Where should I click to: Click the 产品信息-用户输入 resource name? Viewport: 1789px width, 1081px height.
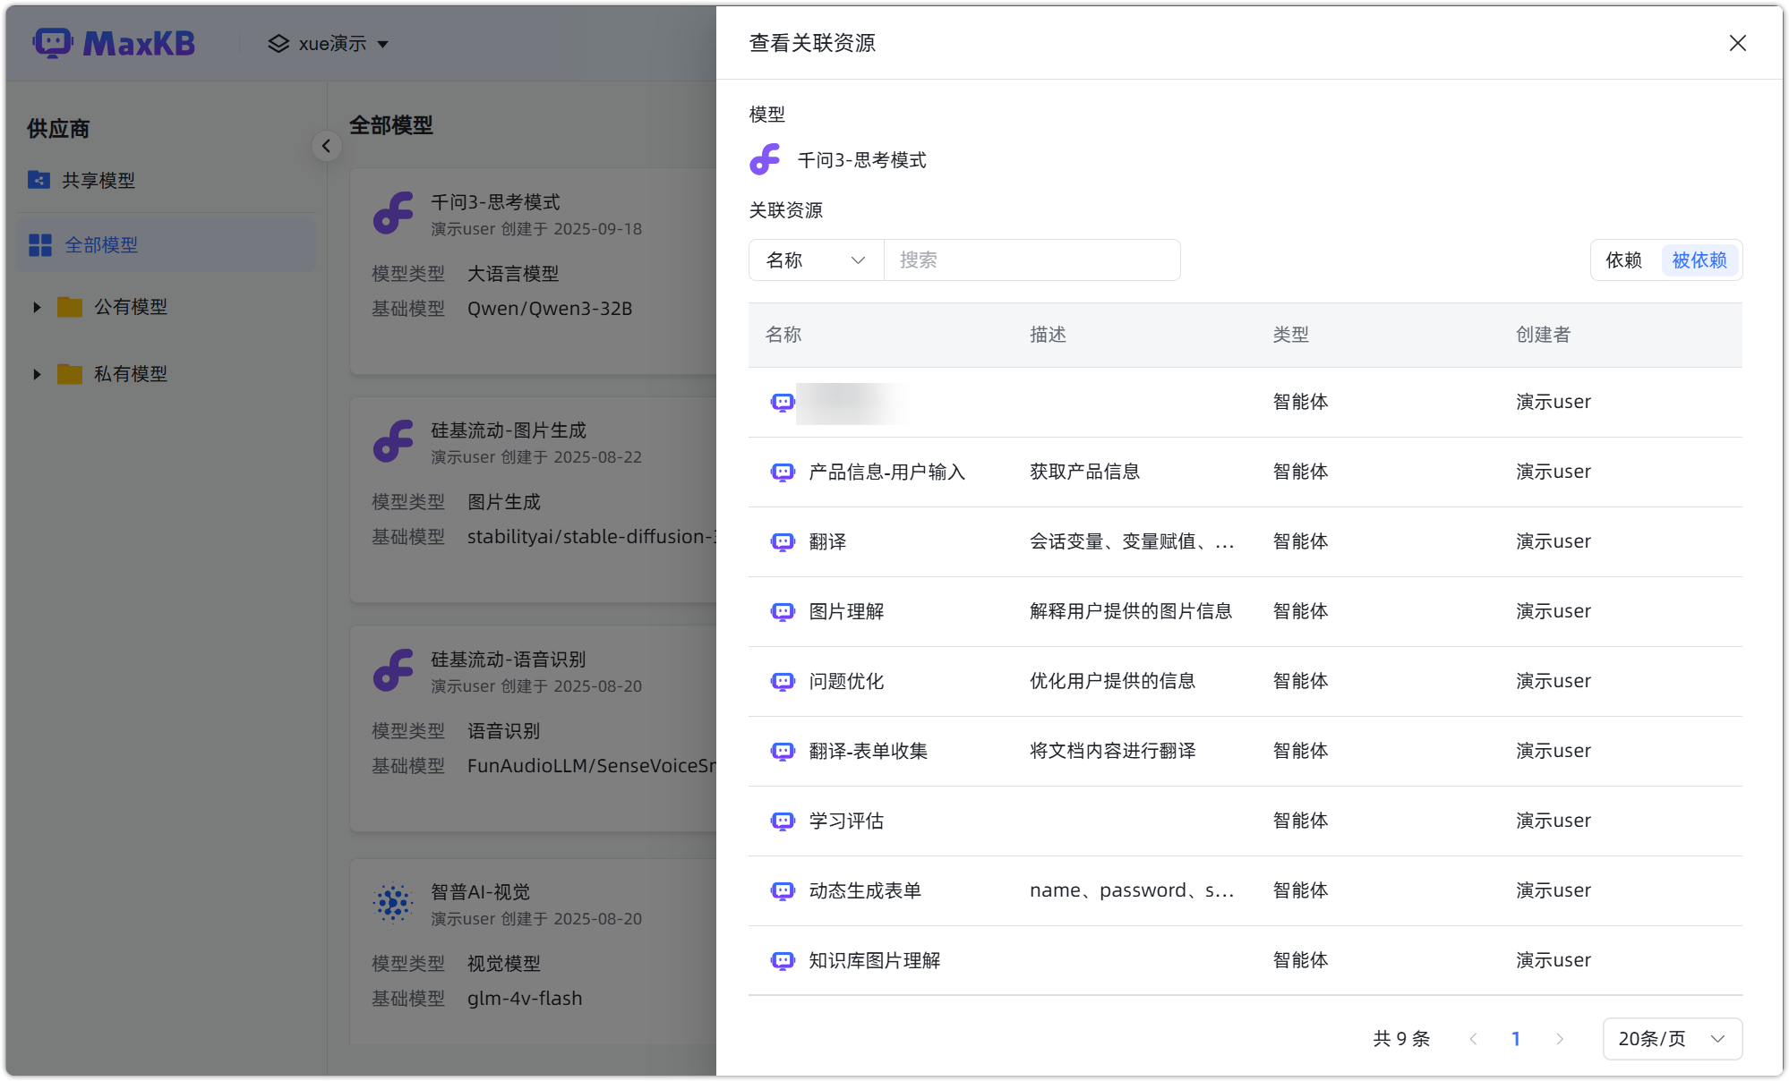[x=887, y=472]
